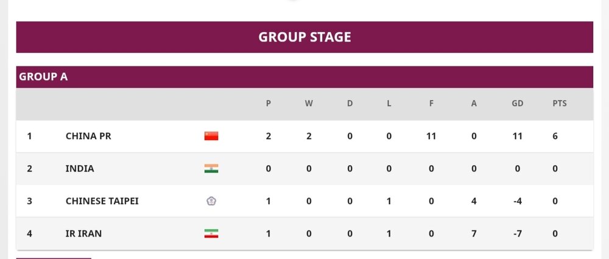Click IR Iran's goal difference -7

[x=517, y=233]
